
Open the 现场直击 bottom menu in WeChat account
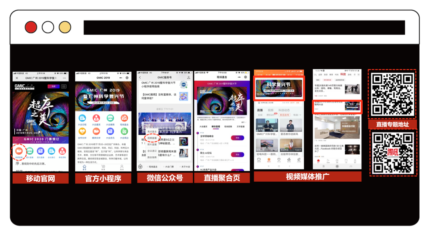point(153,167)
